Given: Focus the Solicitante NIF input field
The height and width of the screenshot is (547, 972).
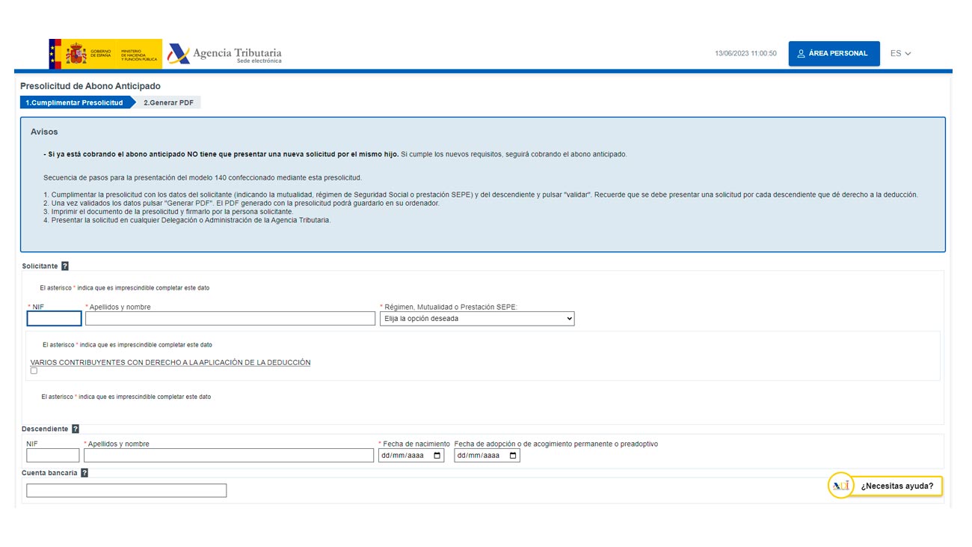Looking at the screenshot, I should [x=54, y=319].
